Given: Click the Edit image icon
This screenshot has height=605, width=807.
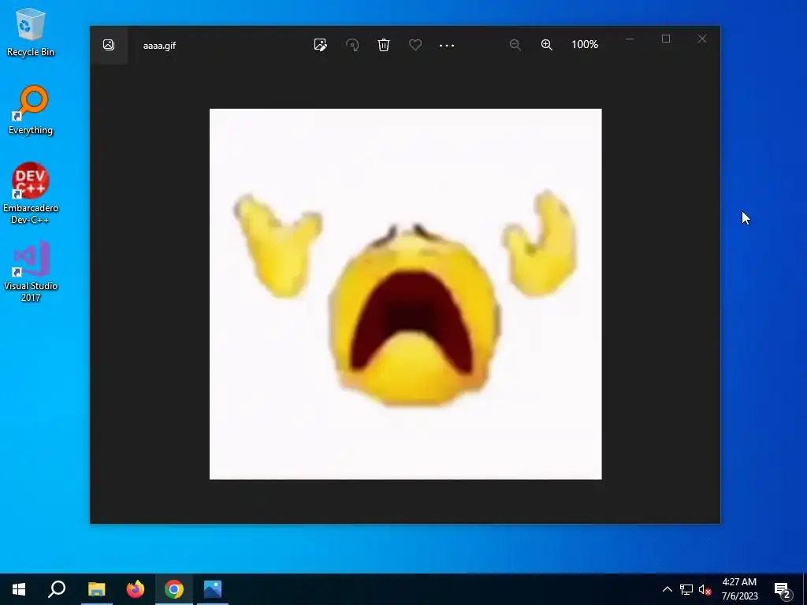Looking at the screenshot, I should click(320, 45).
